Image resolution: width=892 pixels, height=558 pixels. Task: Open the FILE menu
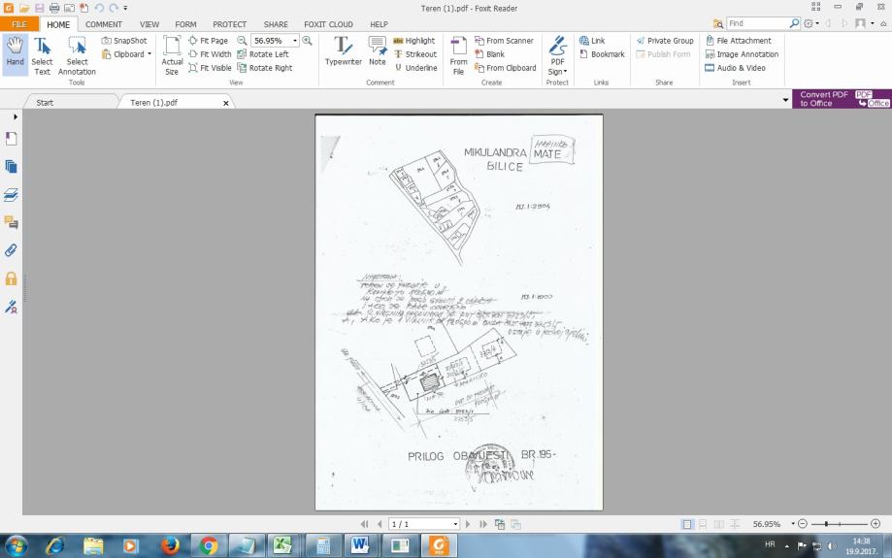pyautogui.click(x=19, y=24)
